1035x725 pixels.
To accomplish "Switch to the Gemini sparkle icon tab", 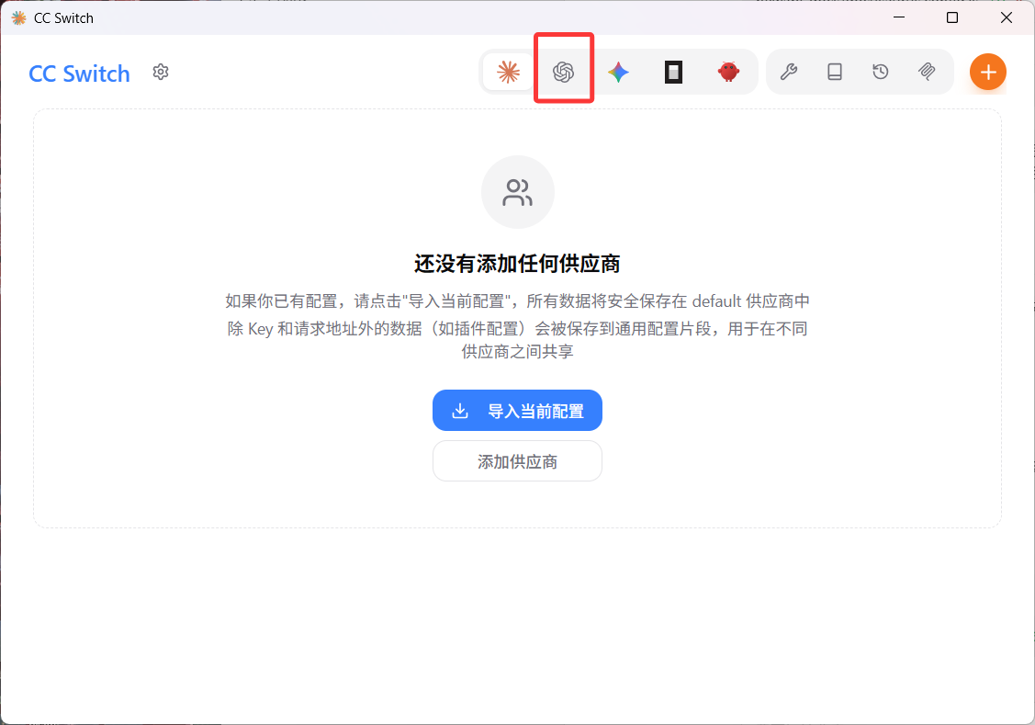I will coord(618,72).
